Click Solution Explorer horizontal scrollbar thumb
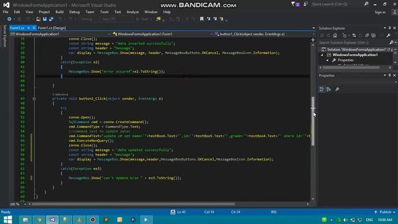 pos(351,68)
